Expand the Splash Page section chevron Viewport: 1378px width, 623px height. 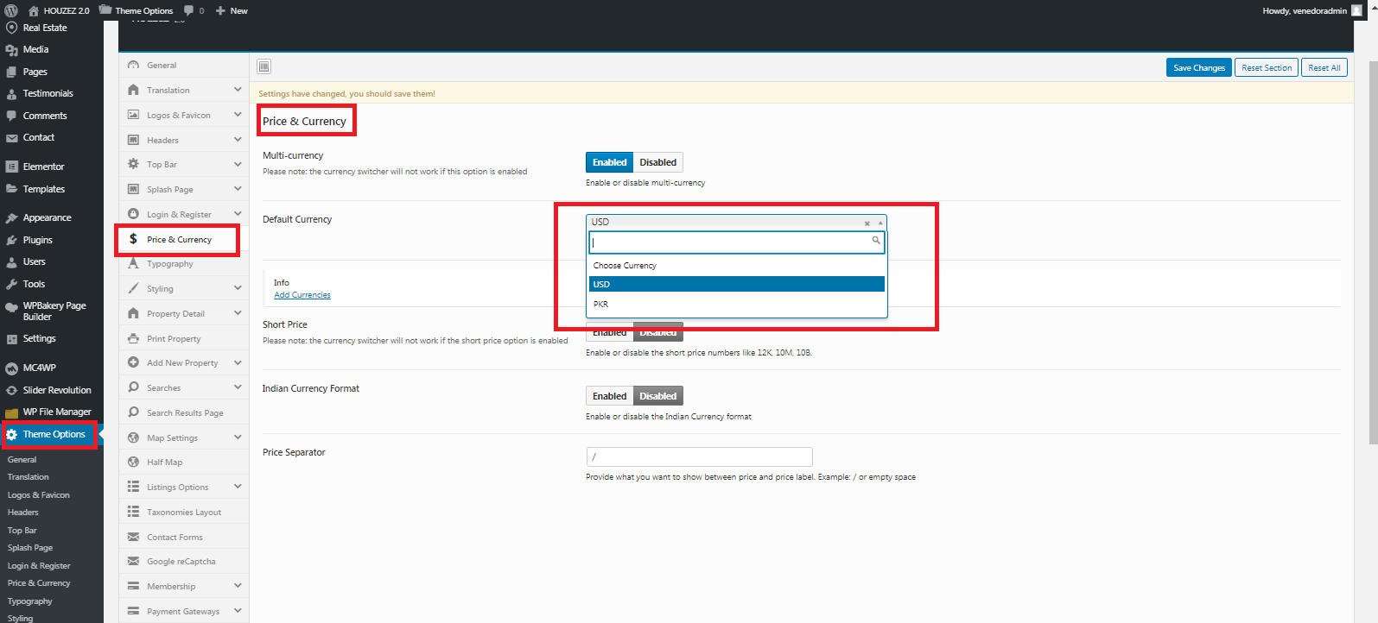tap(238, 188)
